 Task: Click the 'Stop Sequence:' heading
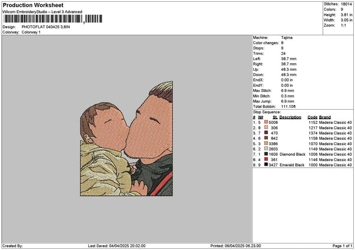pos(267,112)
